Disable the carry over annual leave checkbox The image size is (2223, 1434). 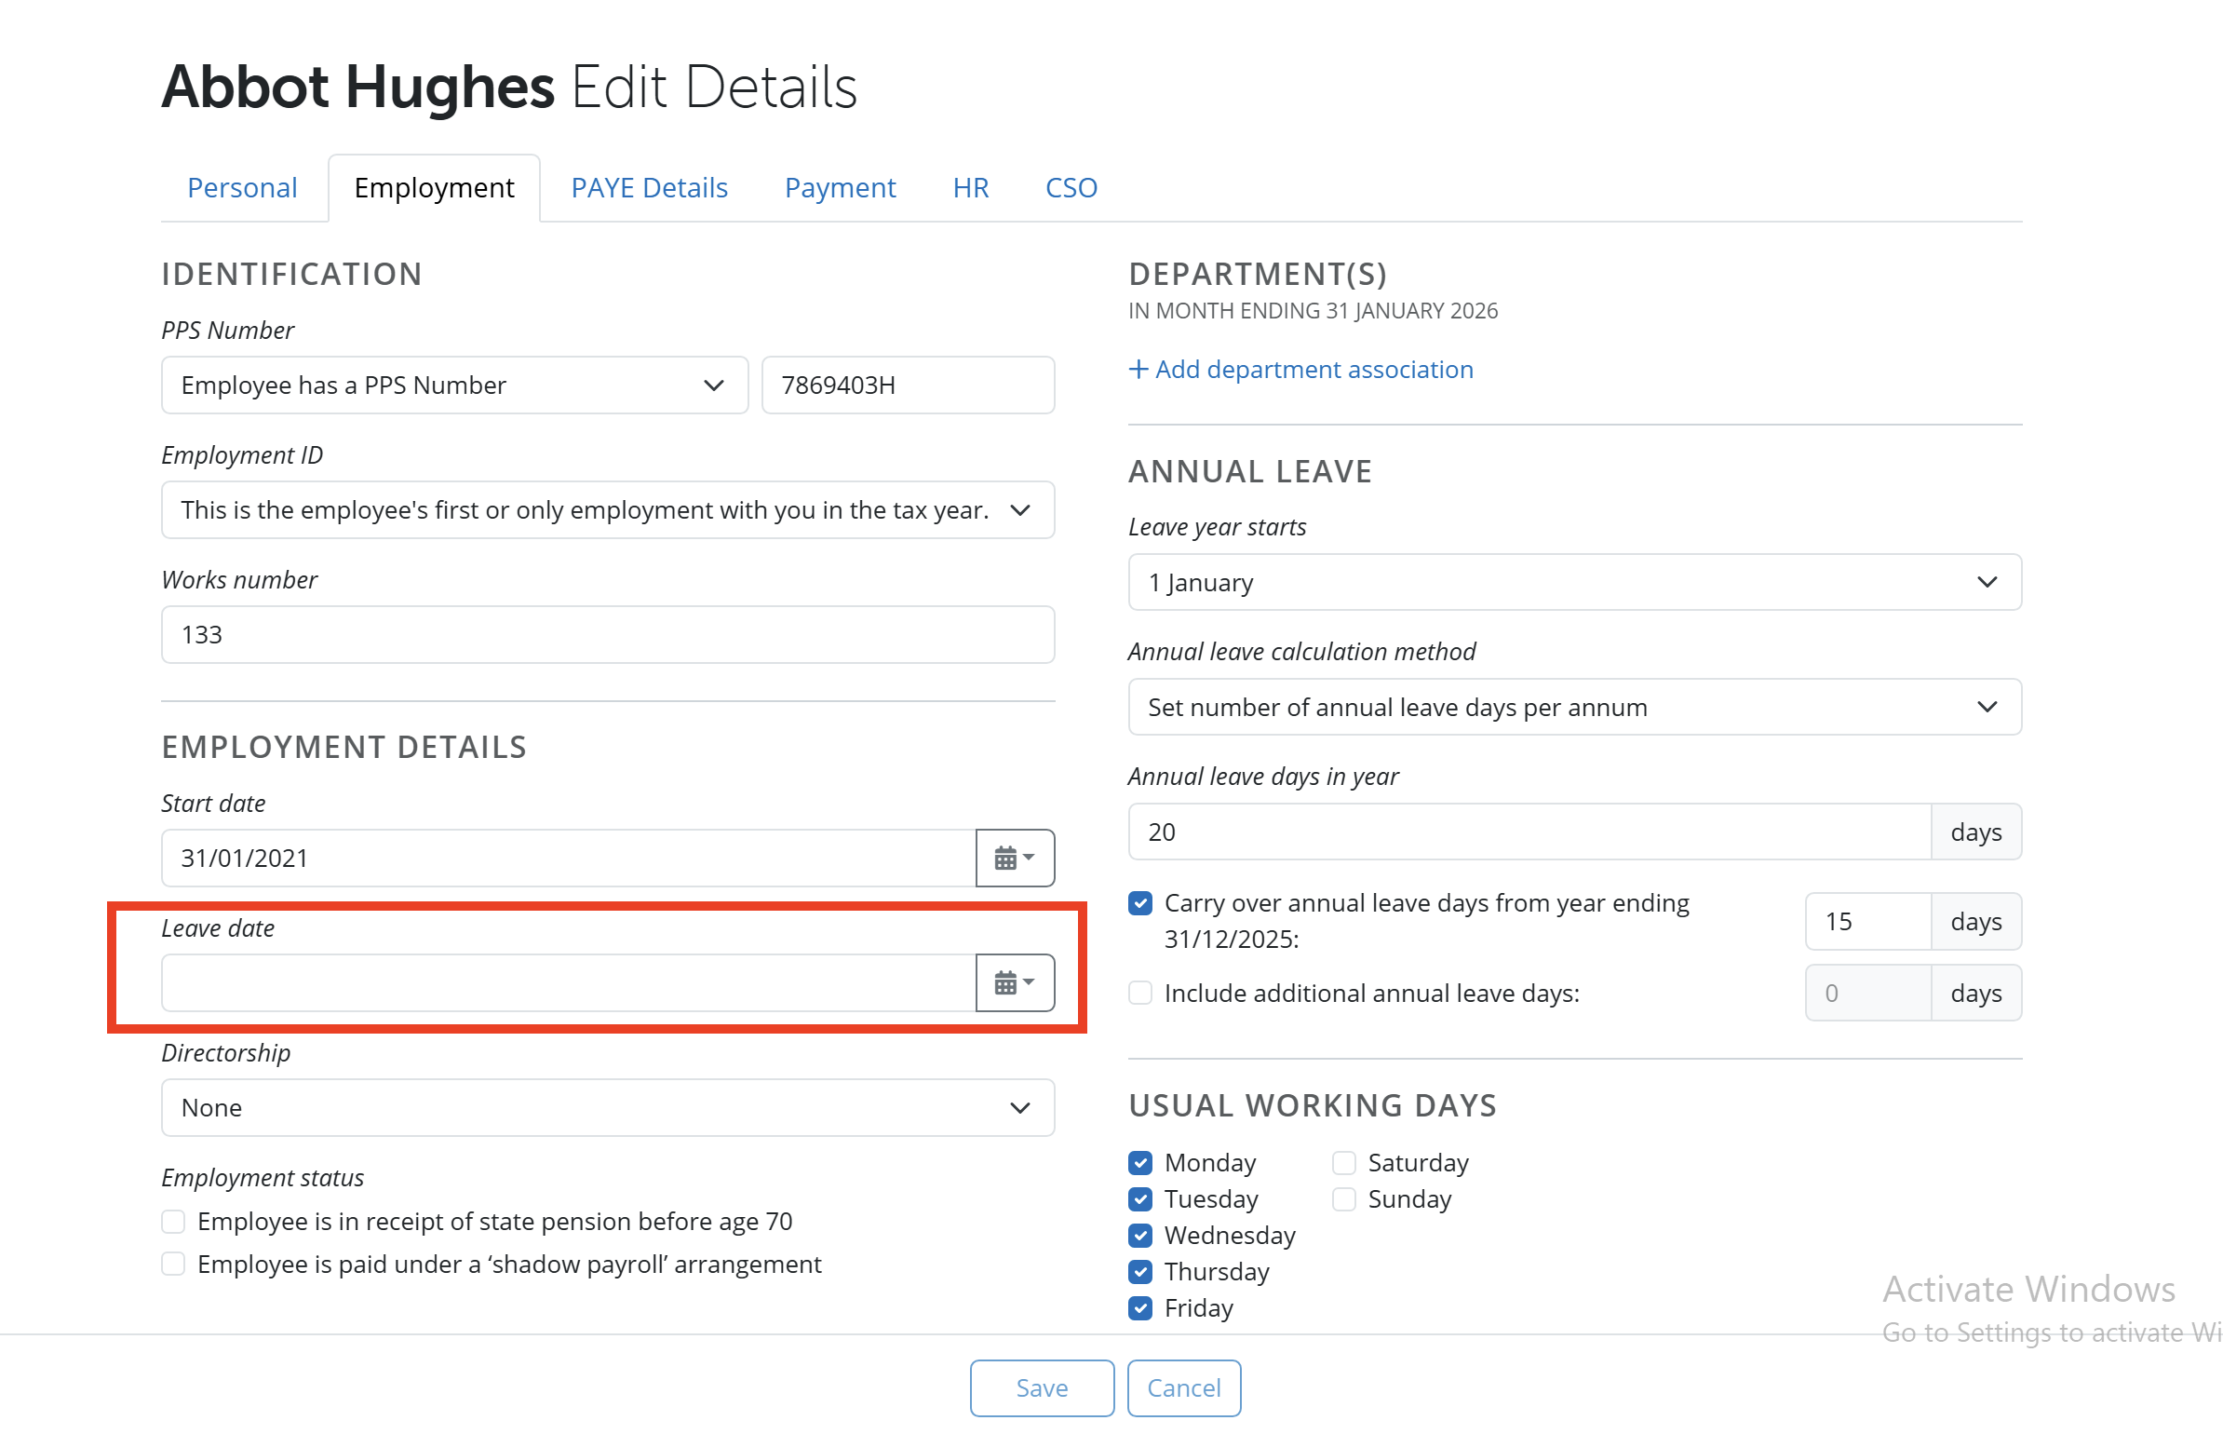tap(1139, 902)
